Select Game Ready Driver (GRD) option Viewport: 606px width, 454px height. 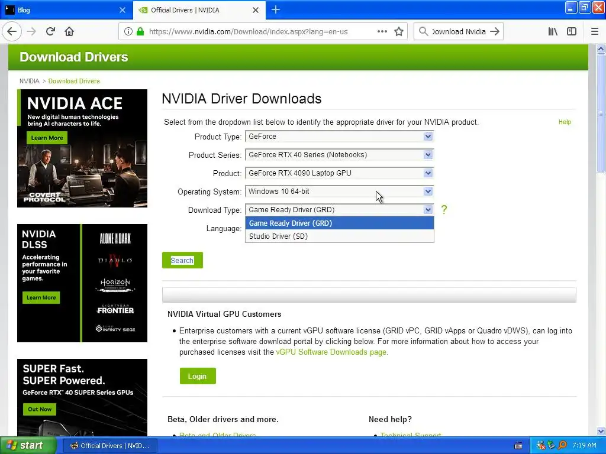coord(339,223)
